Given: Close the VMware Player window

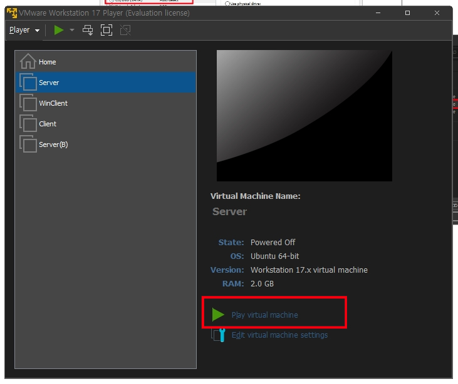Looking at the screenshot, I should (437, 13).
